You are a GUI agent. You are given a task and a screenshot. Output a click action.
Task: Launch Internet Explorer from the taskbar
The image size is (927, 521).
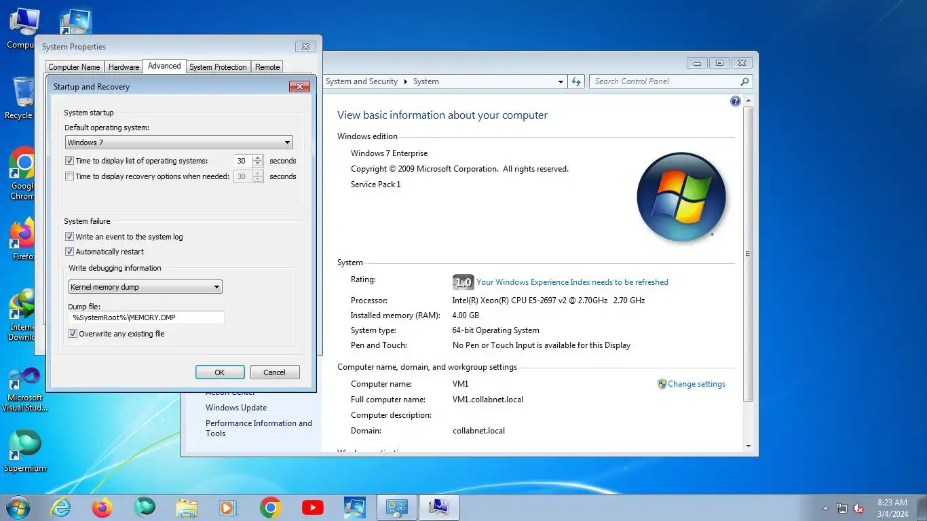pyautogui.click(x=61, y=507)
